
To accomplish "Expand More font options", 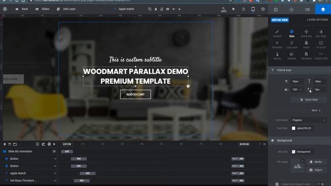I will pos(316,110).
